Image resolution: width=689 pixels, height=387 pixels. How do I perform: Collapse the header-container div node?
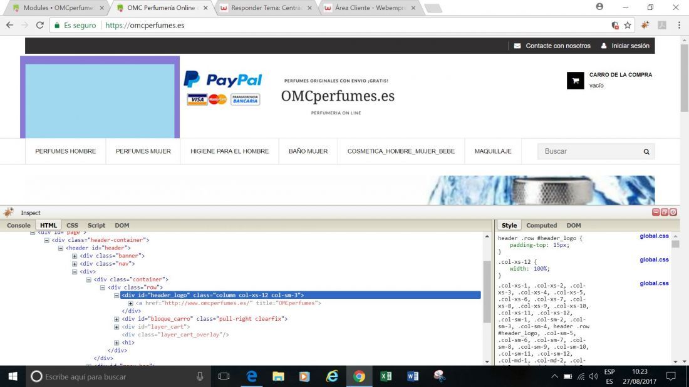pyautogui.click(x=46, y=240)
